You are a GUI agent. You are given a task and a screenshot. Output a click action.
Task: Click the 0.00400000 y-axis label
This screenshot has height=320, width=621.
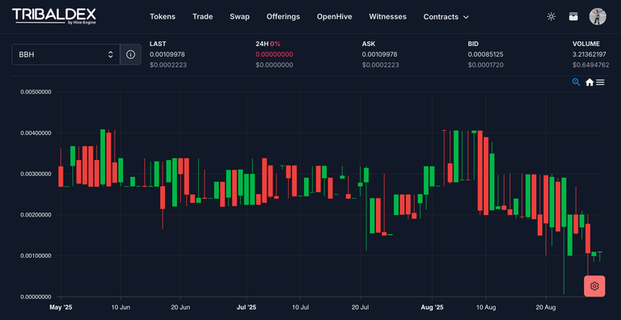tap(36, 133)
